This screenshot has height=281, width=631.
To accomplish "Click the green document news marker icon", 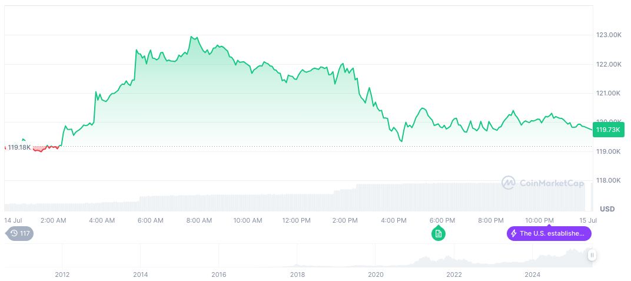I will pos(438,234).
